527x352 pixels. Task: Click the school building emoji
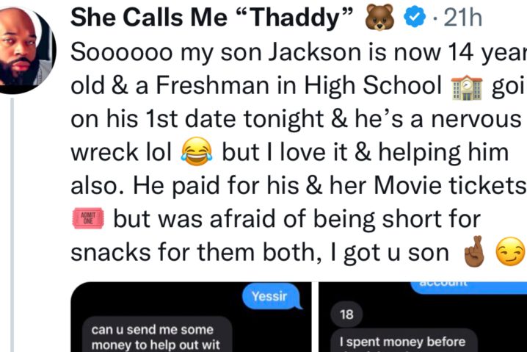[466, 88]
